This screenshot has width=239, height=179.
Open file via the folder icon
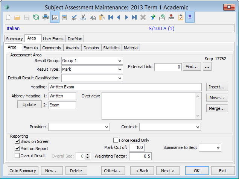point(17,17)
